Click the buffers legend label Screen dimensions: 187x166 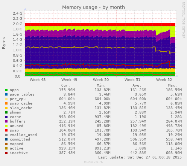click(x=18, y=121)
